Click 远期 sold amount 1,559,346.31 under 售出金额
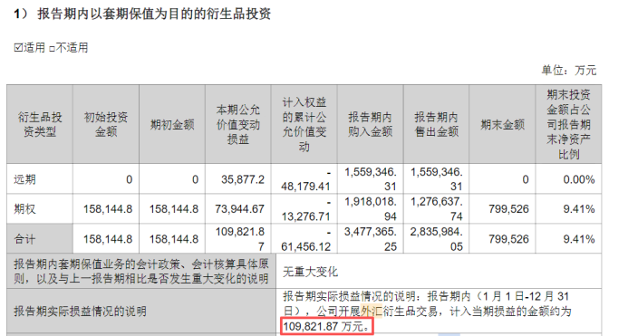 click(437, 179)
